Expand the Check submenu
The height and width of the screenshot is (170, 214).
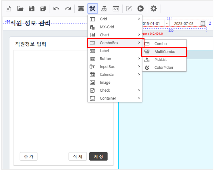[x=115, y=90]
